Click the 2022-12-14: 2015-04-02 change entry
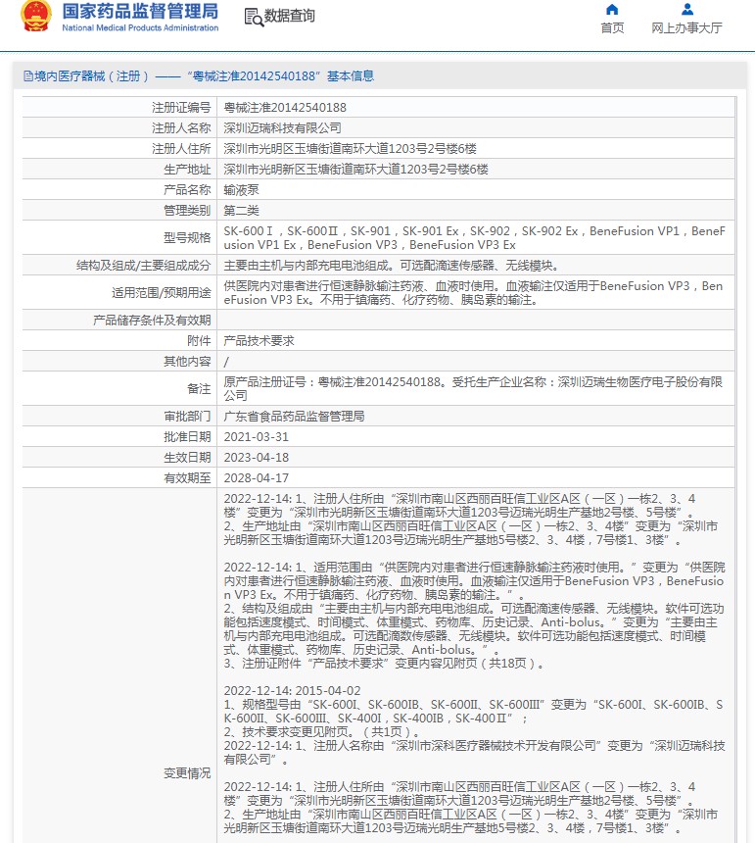This screenshot has height=843, width=755. [x=292, y=691]
